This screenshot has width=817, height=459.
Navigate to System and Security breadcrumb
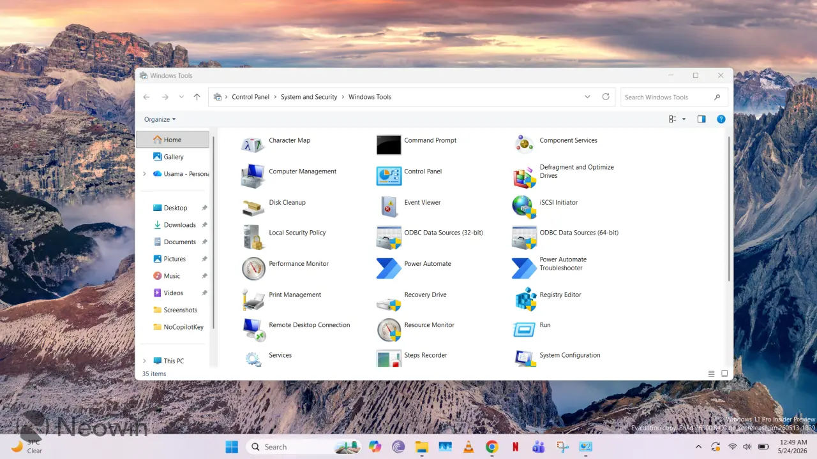click(309, 97)
